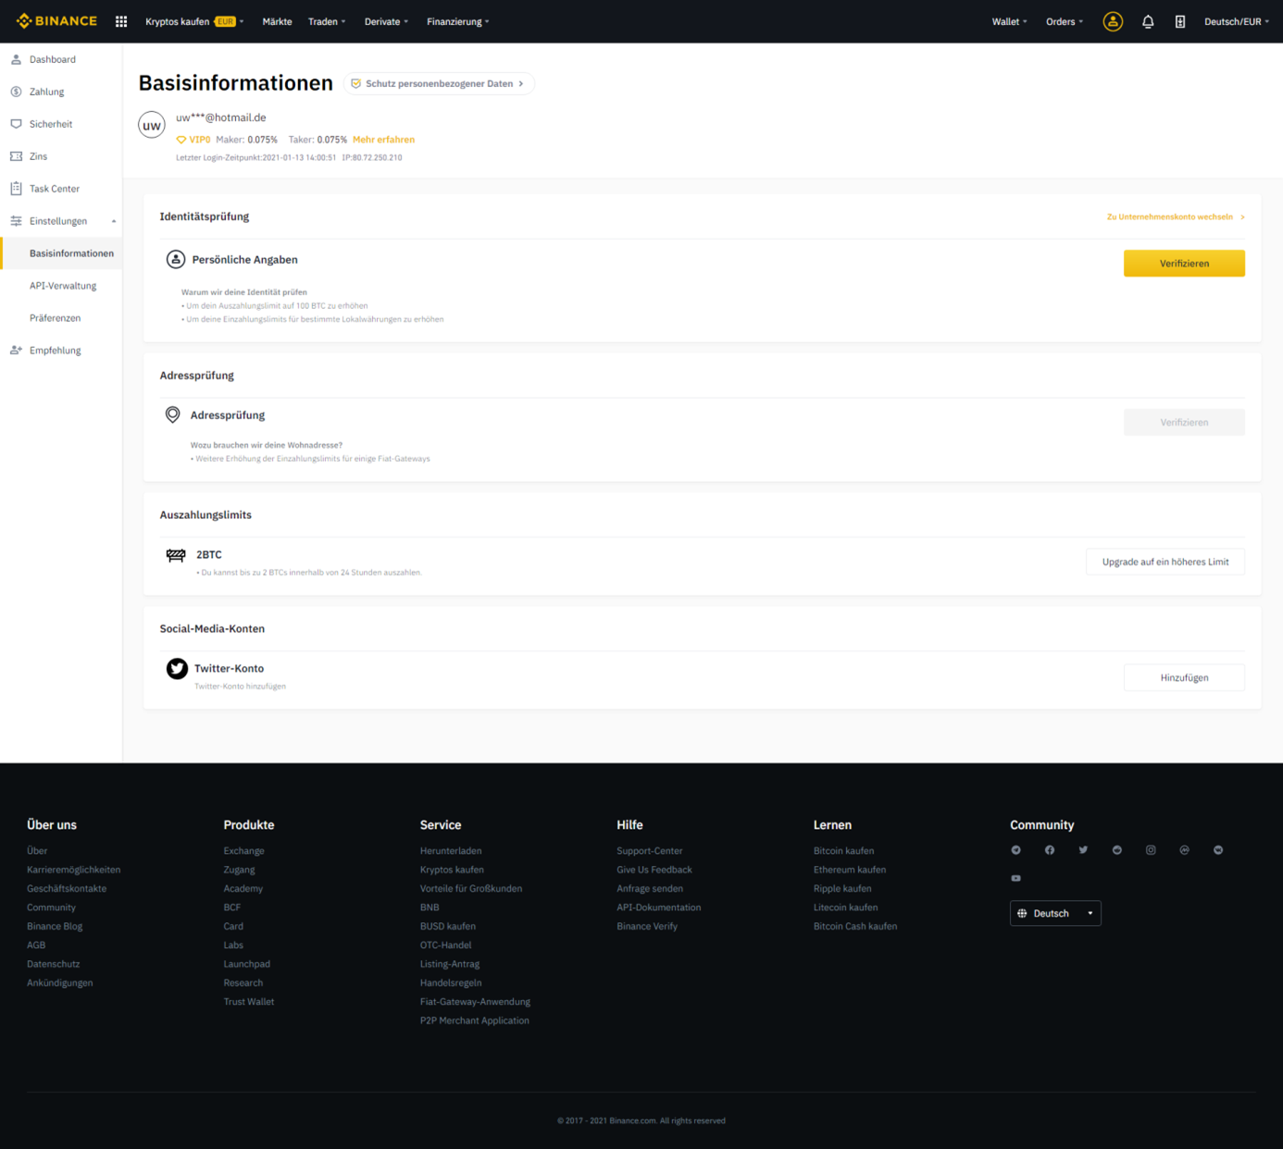The width and height of the screenshot is (1283, 1149).
Task: Open 'Schutz personenbezogener Daten' link
Action: (x=439, y=83)
